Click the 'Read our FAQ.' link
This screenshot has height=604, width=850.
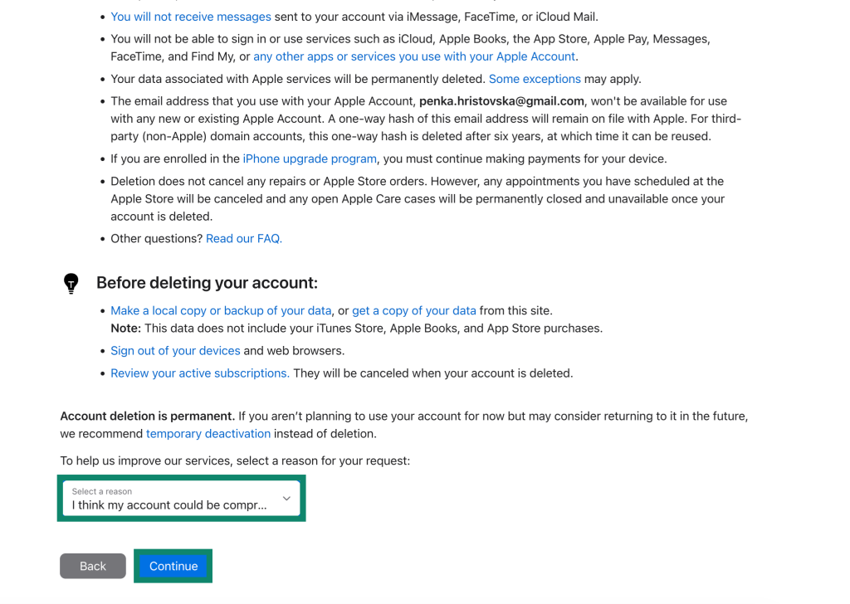click(244, 238)
